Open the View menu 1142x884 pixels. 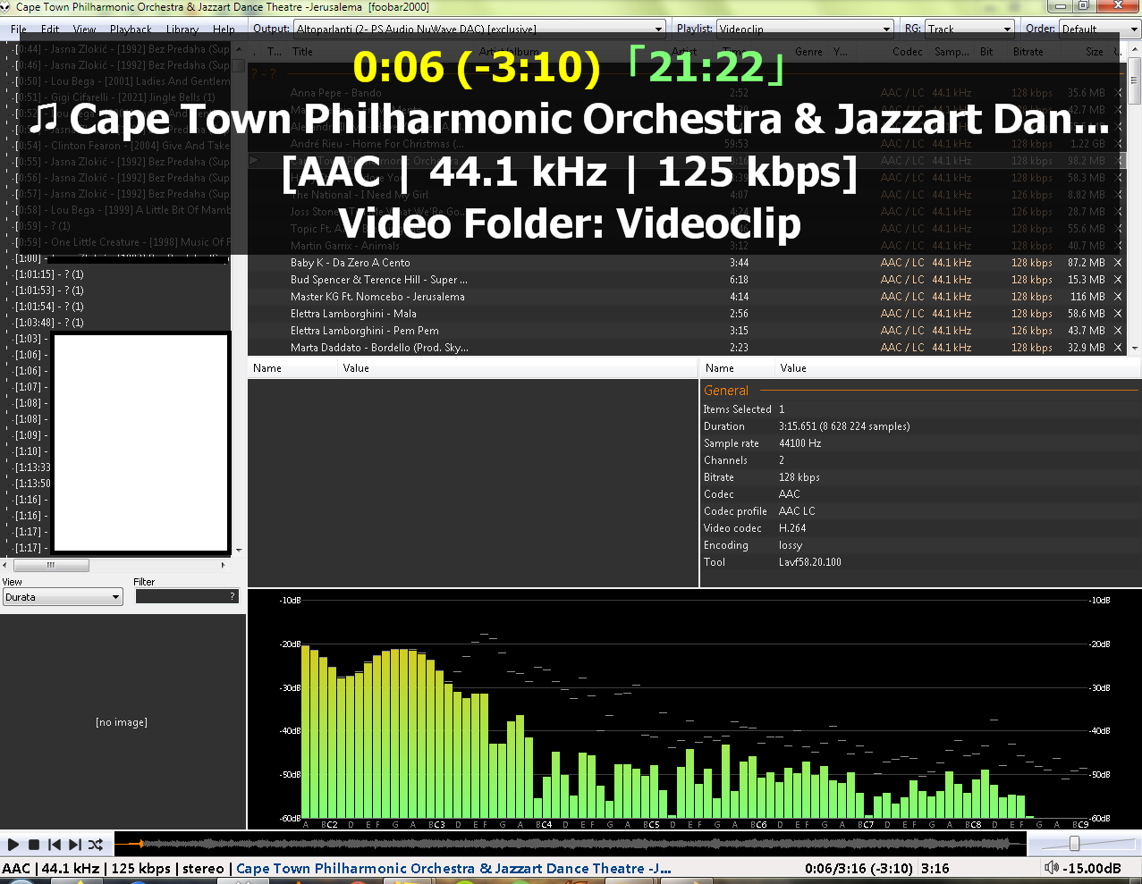84,29
